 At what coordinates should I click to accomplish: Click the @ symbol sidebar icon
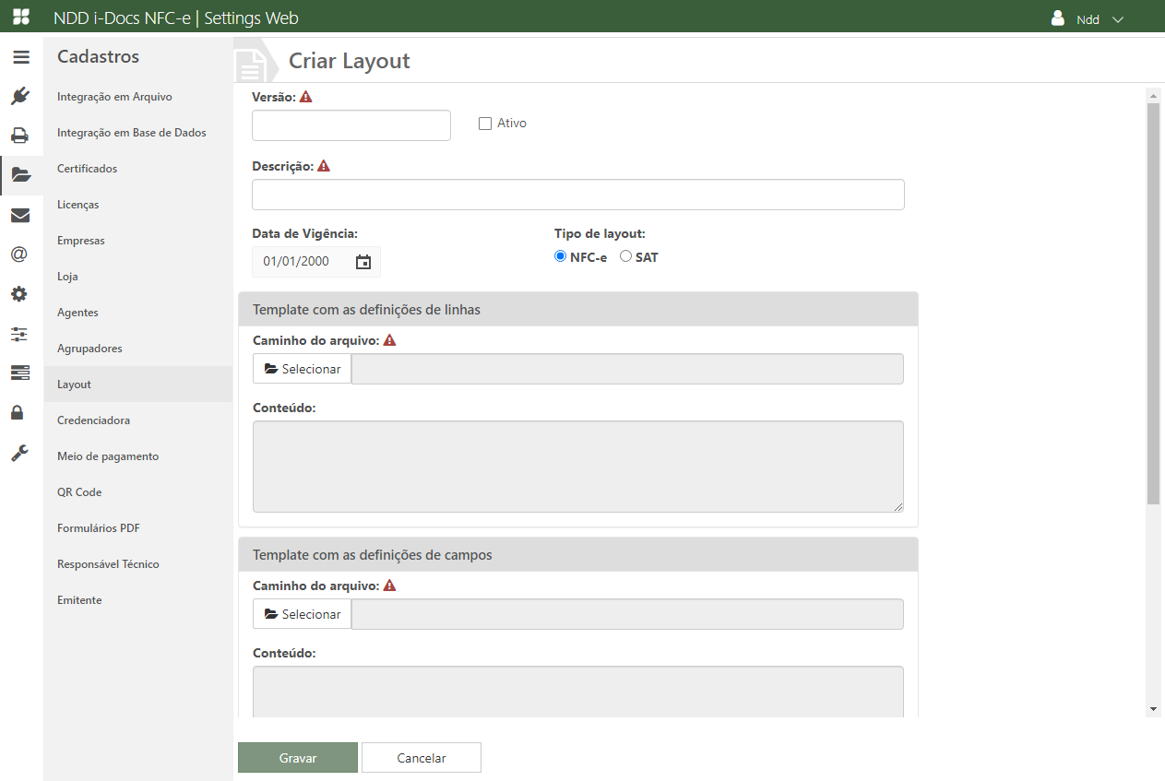[19, 254]
